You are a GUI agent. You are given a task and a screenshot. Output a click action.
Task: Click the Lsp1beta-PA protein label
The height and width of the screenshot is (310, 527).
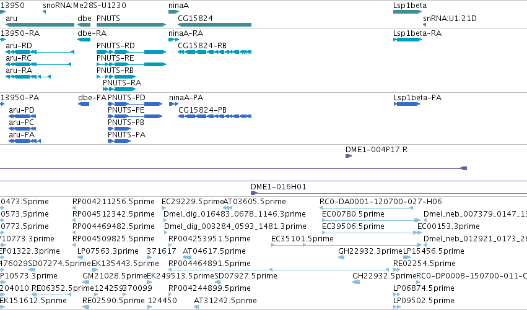pyautogui.click(x=418, y=98)
